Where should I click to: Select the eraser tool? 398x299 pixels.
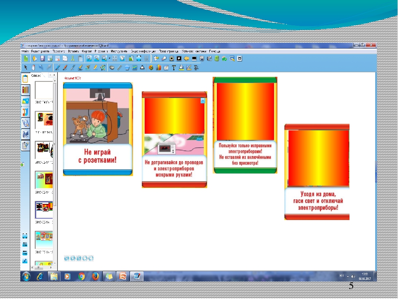coord(112,68)
